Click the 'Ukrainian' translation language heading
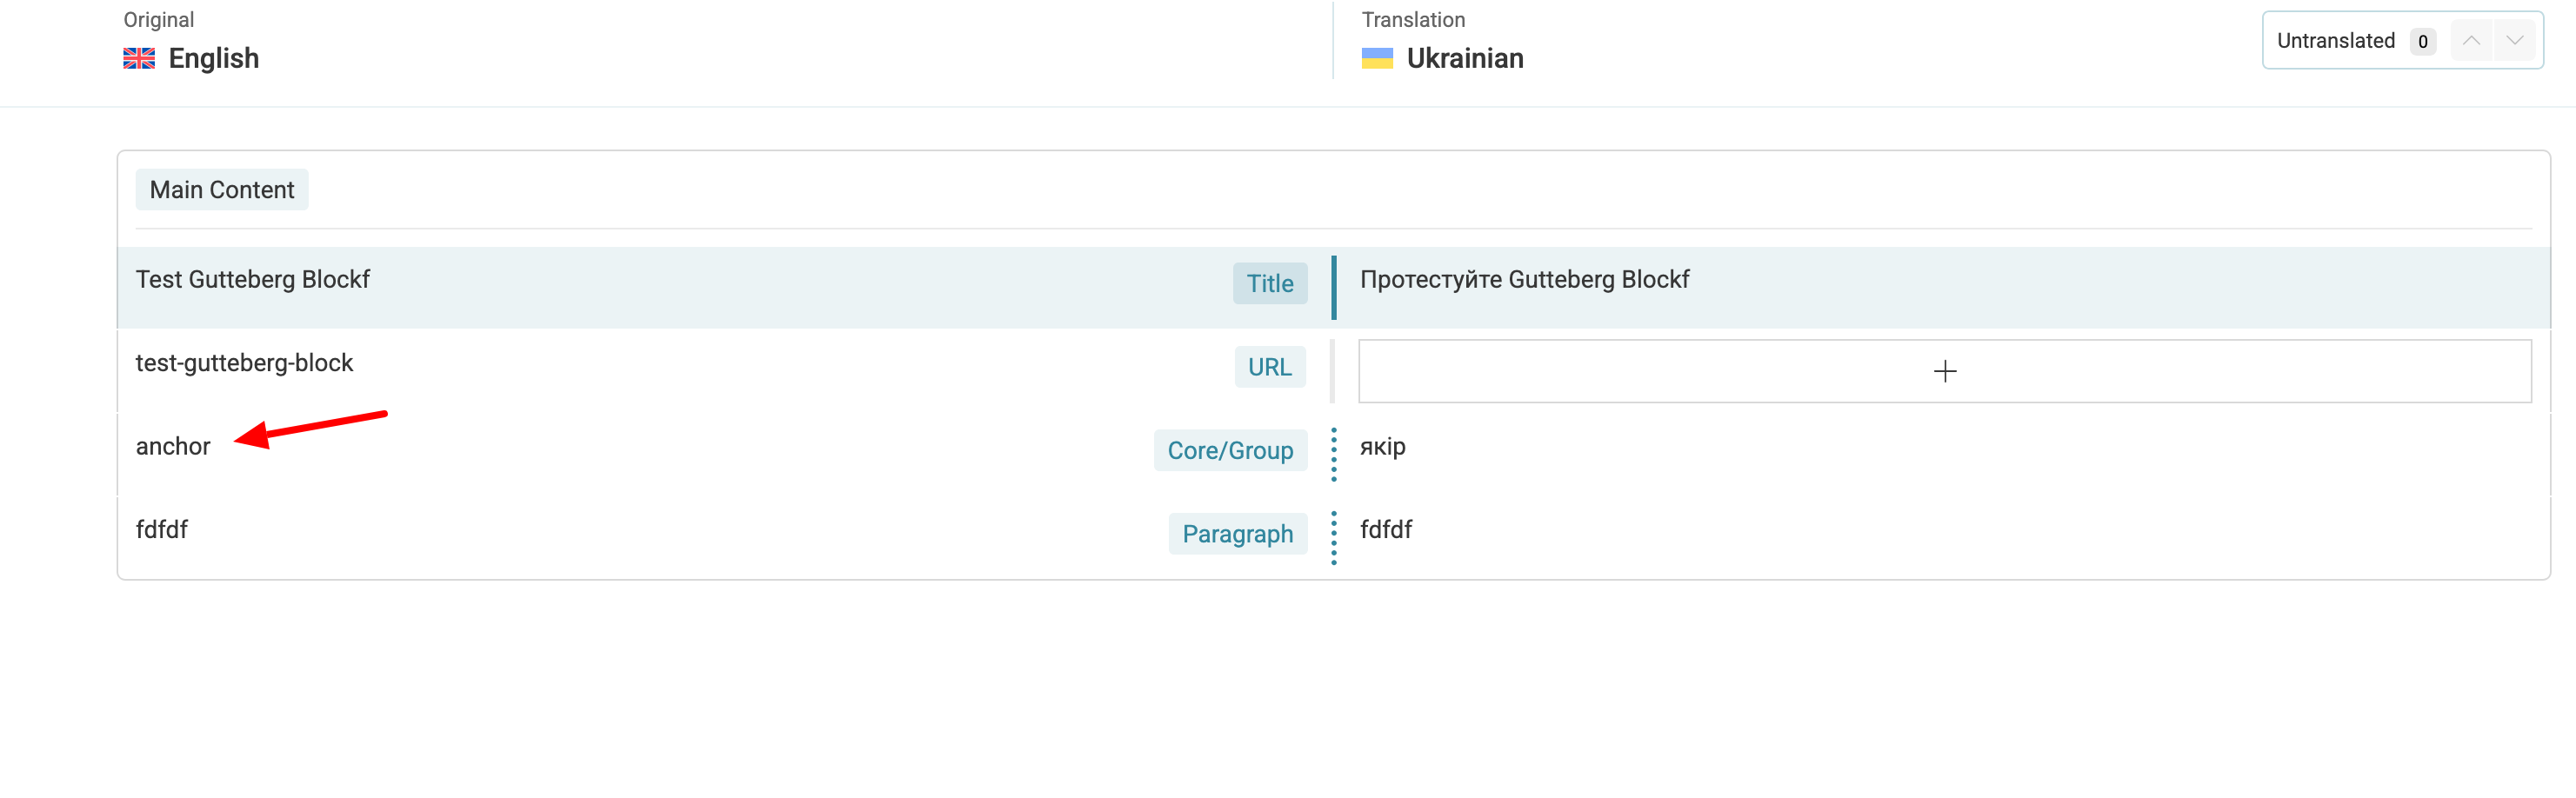Viewport: 2576px width, 798px height. 1465,59
